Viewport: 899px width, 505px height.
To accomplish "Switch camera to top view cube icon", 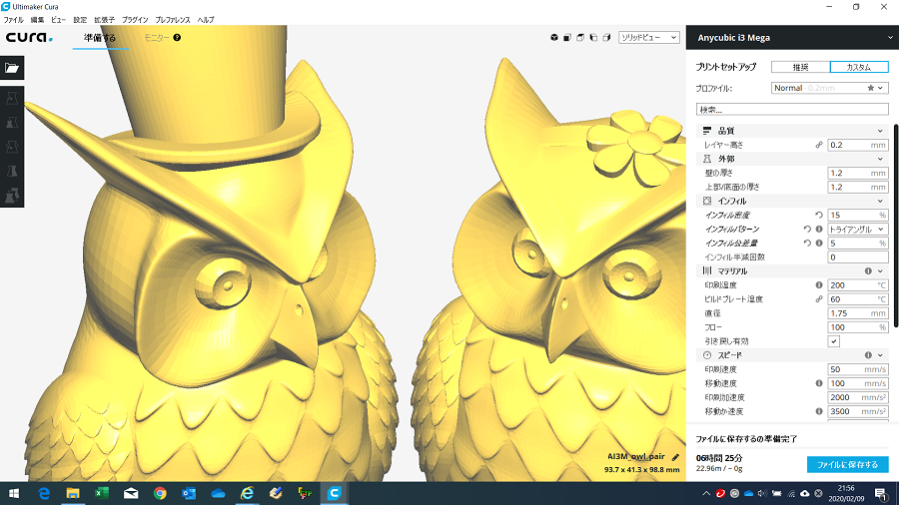I will tap(580, 37).
